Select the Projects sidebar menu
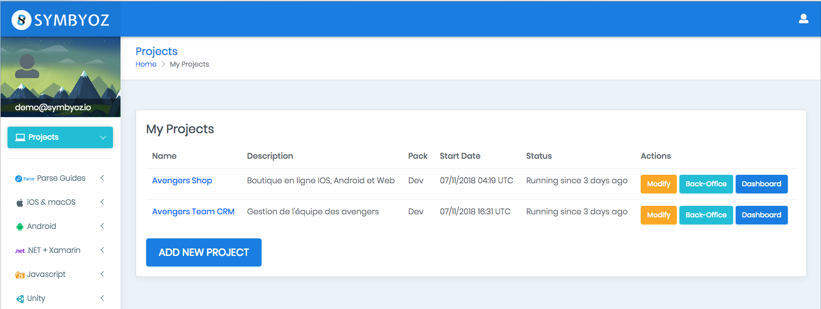 pyautogui.click(x=60, y=137)
